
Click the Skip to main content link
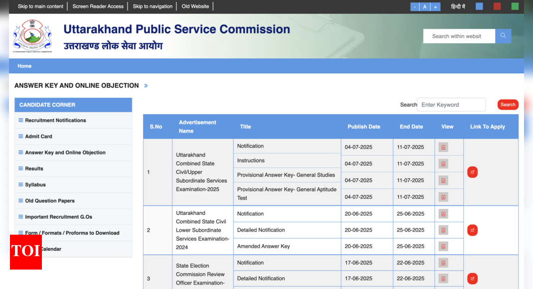(x=40, y=6)
